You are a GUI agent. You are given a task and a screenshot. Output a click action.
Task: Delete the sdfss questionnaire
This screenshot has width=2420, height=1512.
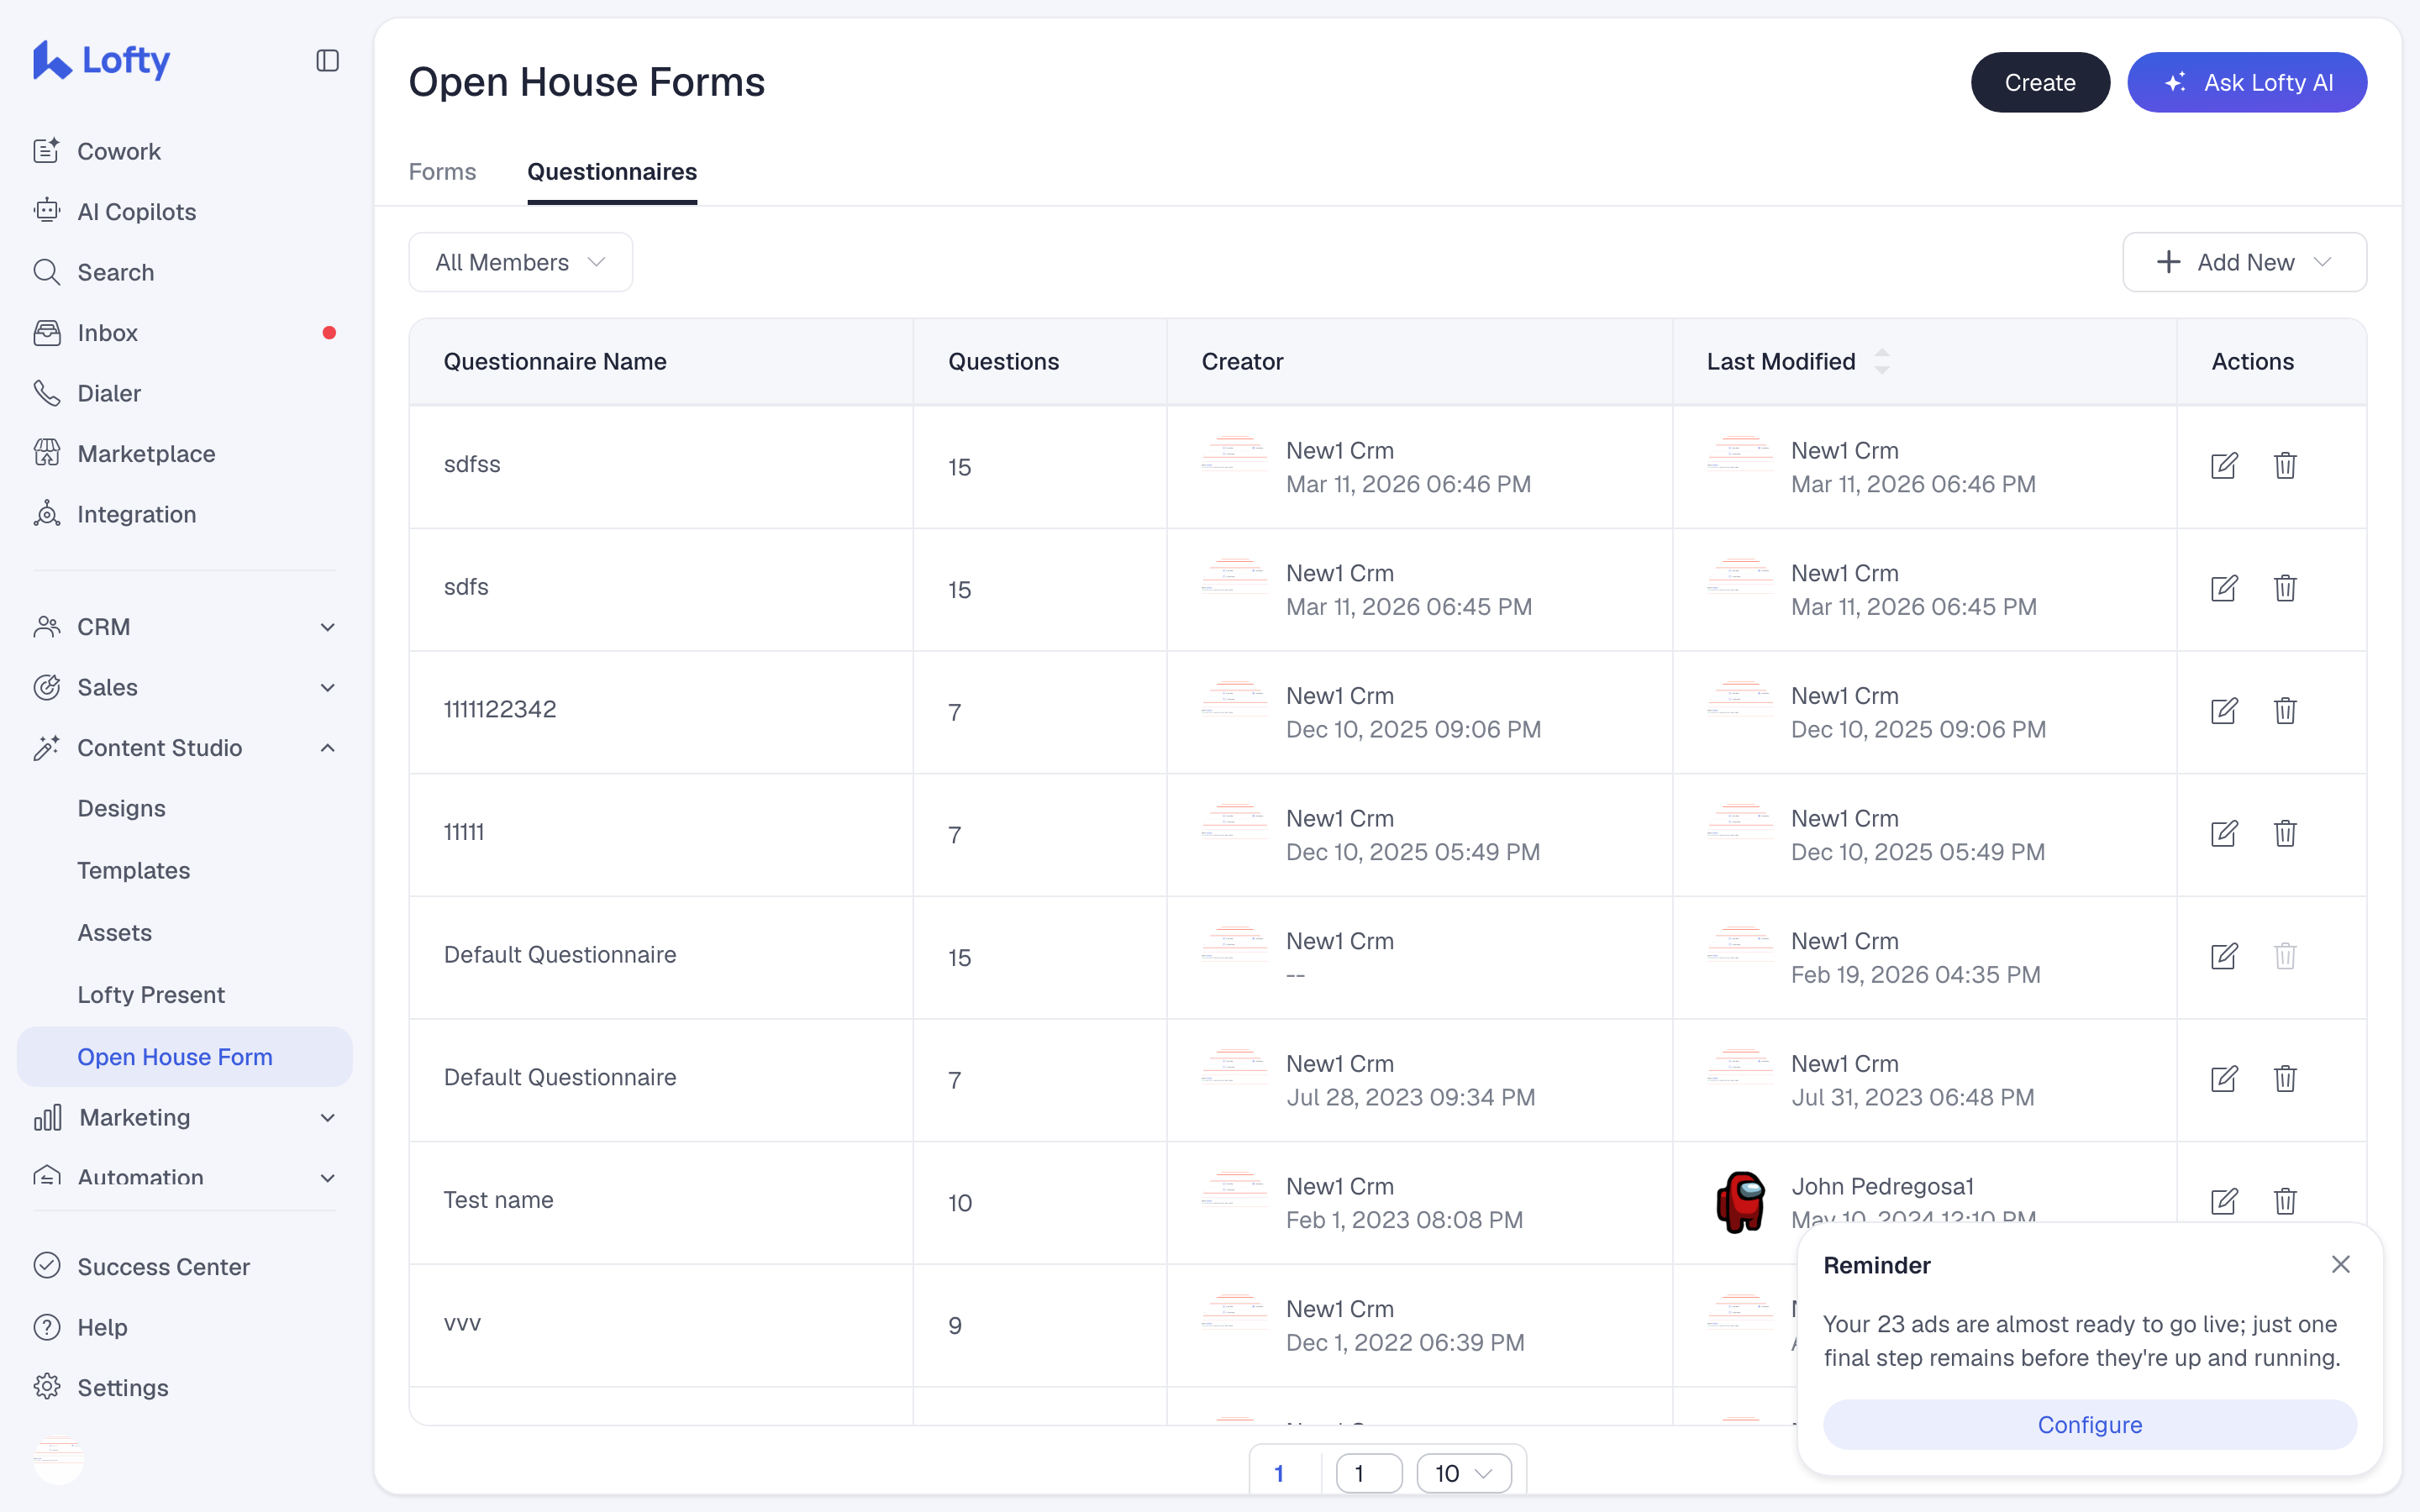pyautogui.click(x=2285, y=466)
